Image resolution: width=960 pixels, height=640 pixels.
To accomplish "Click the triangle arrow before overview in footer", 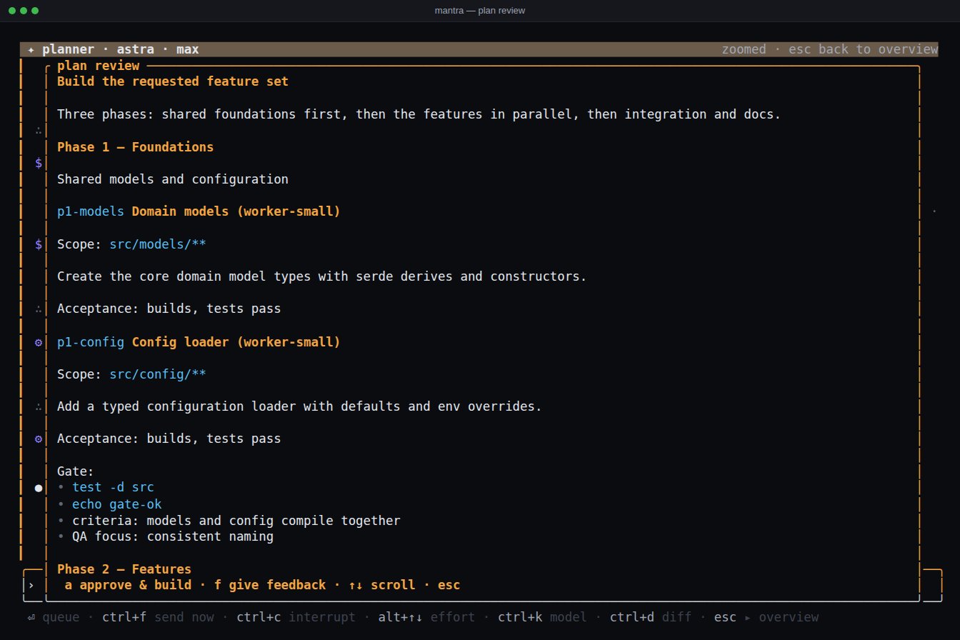I will (748, 617).
